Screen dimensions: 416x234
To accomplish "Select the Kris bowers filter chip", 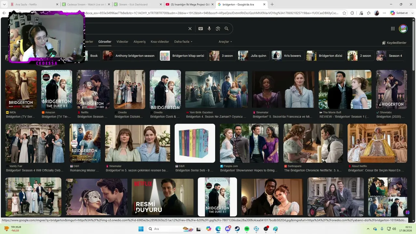I will pos(287,56).
